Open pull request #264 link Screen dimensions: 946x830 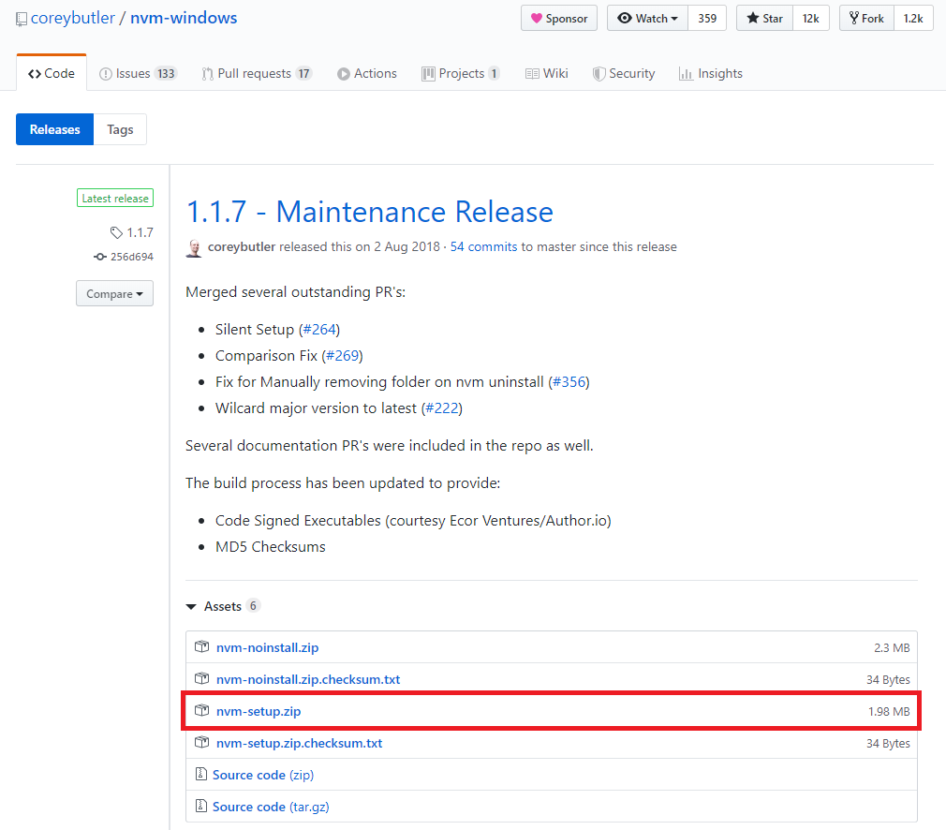319,330
